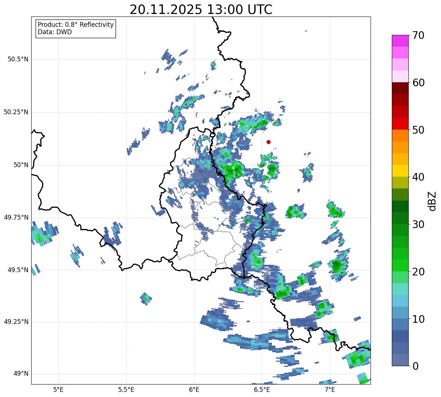Click the 49°N latitude label
The width and height of the screenshot is (441, 397).
(21, 374)
